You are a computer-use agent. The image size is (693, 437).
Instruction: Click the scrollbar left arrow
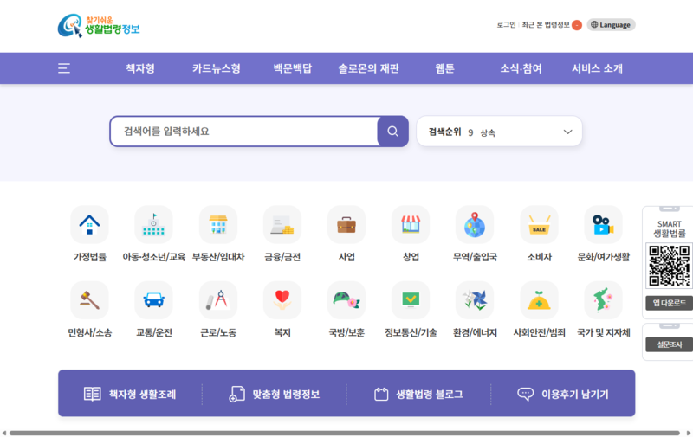point(4,433)
